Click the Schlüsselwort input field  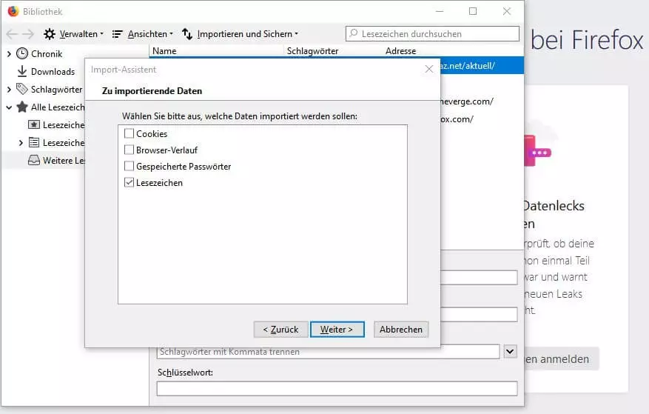tap(337, 388)
